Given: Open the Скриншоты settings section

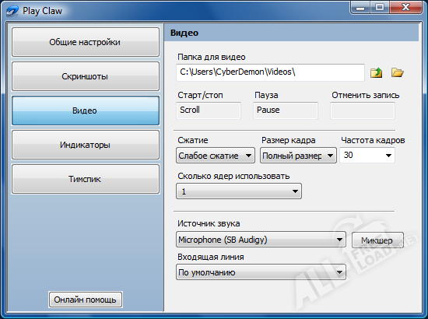Looking at the screenshot, I should (x=86, y=76).
